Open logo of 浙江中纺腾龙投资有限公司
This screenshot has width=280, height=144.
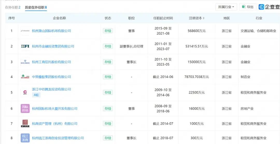pos(25,92)
